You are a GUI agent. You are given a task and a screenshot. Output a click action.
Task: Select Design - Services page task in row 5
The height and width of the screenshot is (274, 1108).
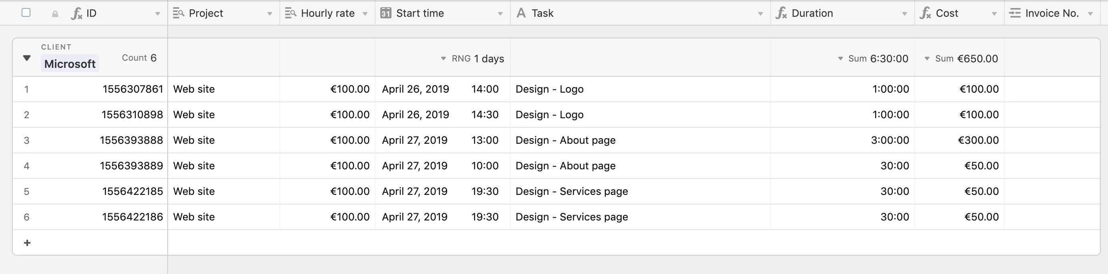coord(640,192)
